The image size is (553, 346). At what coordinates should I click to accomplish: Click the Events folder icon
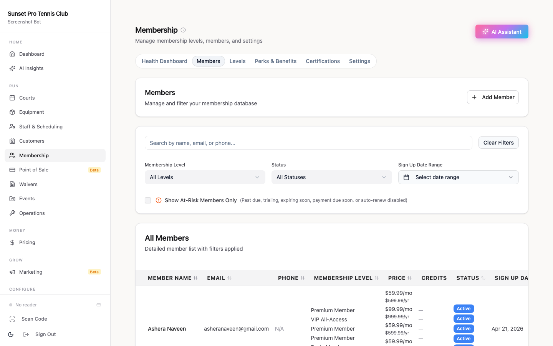coord(12,199)
